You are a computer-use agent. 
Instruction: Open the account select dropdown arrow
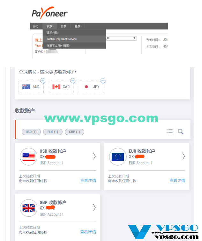[x=134, y=38]
